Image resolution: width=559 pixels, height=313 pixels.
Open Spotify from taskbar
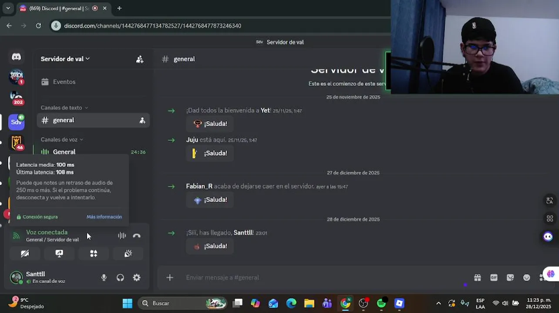pyautogui.click(x=381, y=303)
